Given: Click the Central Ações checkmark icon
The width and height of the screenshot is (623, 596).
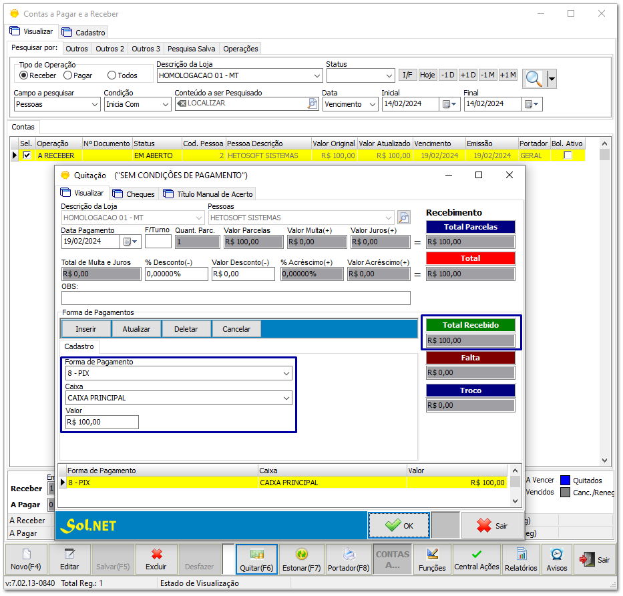Looking at the screenshot, I should coord(476,554).
